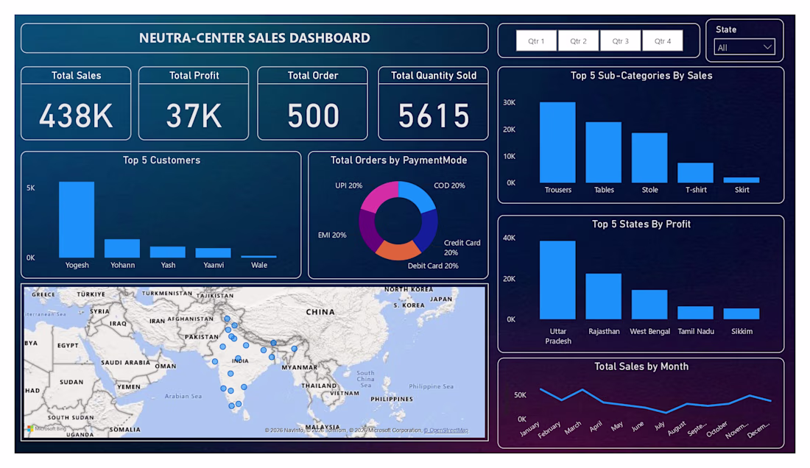Click the Stole sub-category bar

click(x=649, y=158)
